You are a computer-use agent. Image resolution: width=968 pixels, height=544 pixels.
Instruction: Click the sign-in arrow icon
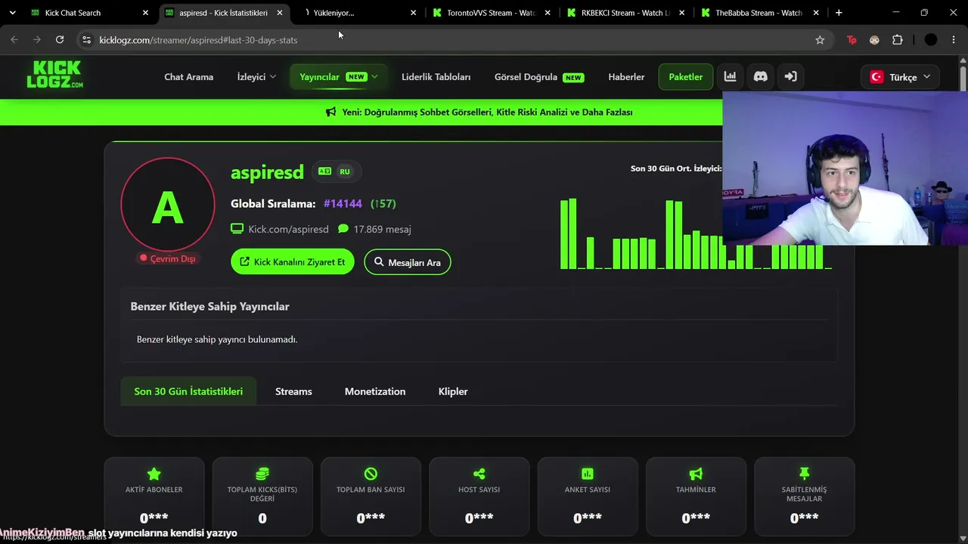click(x=790, y=76)
